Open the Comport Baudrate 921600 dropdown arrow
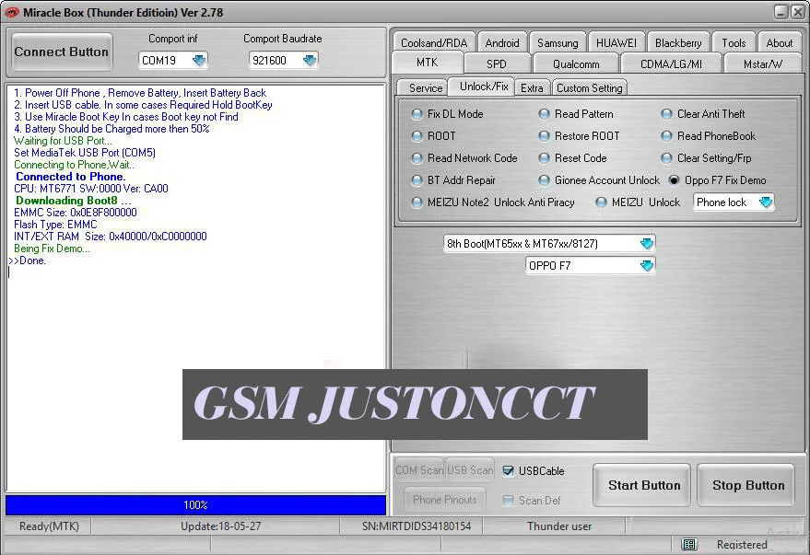The image size is (810, 555). 310,61
